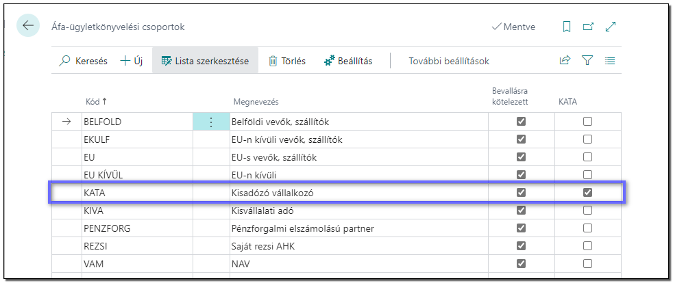
Task: Toggle Bevallásra kötelezett for PENZFORG
Action: click(521, 228)
